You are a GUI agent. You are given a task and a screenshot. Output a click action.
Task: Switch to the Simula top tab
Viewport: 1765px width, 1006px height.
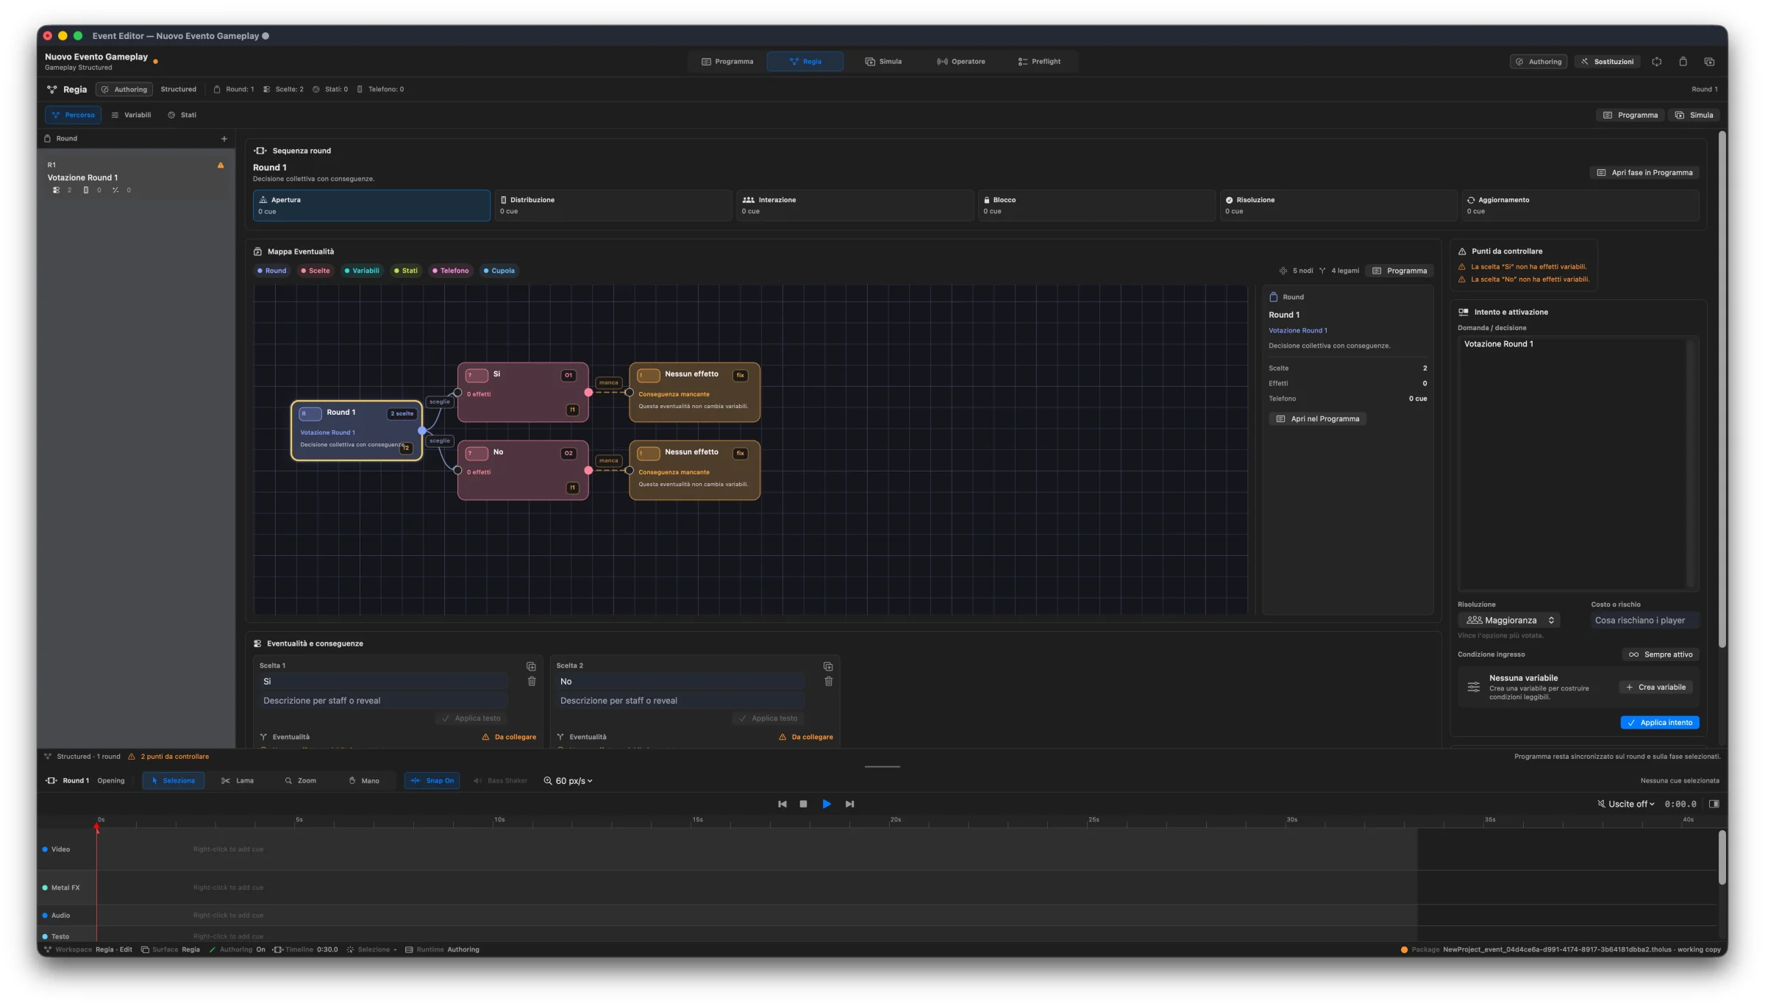tap(883, 62)
